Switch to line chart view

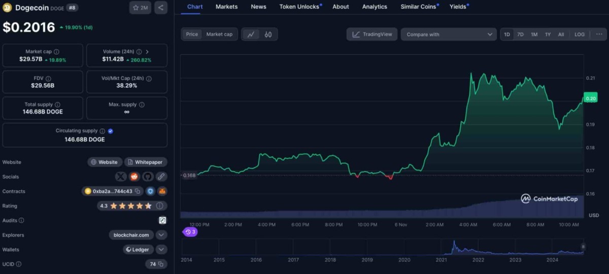[251, 35]
